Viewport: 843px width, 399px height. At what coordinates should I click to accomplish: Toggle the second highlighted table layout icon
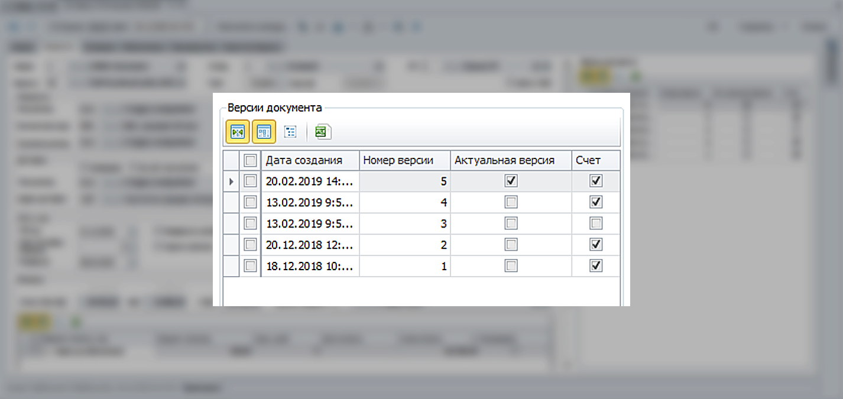264,132
